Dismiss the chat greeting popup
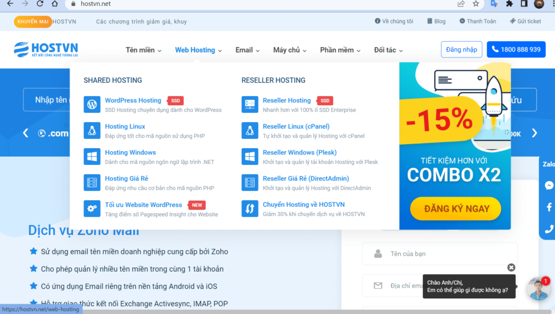Viewport: 555px width, 314px height. point(511,267)
